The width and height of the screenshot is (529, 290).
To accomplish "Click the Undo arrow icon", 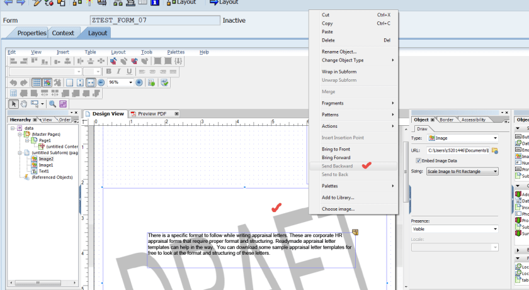I will [x=13, y=82].
